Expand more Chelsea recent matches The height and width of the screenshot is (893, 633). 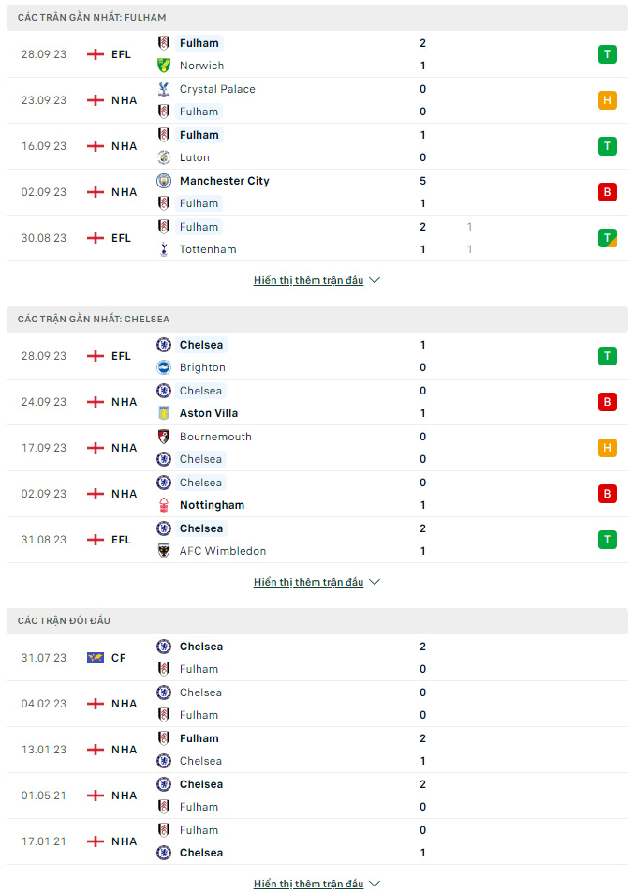316,582
